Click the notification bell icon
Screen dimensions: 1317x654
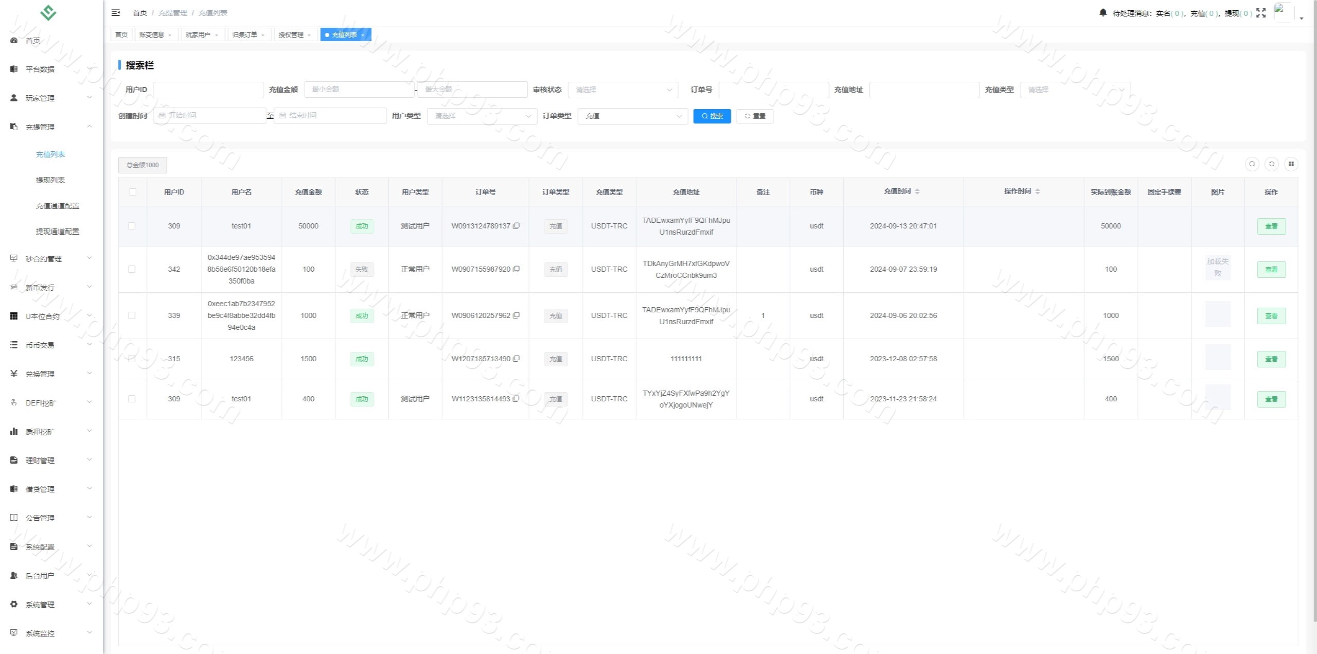[1102, 13]
